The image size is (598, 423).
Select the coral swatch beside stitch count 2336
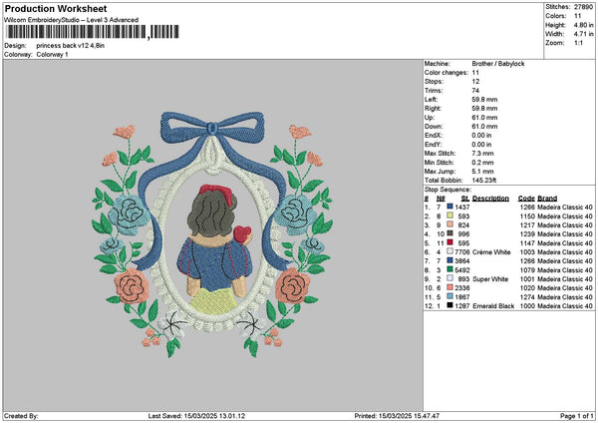(450, 287)
